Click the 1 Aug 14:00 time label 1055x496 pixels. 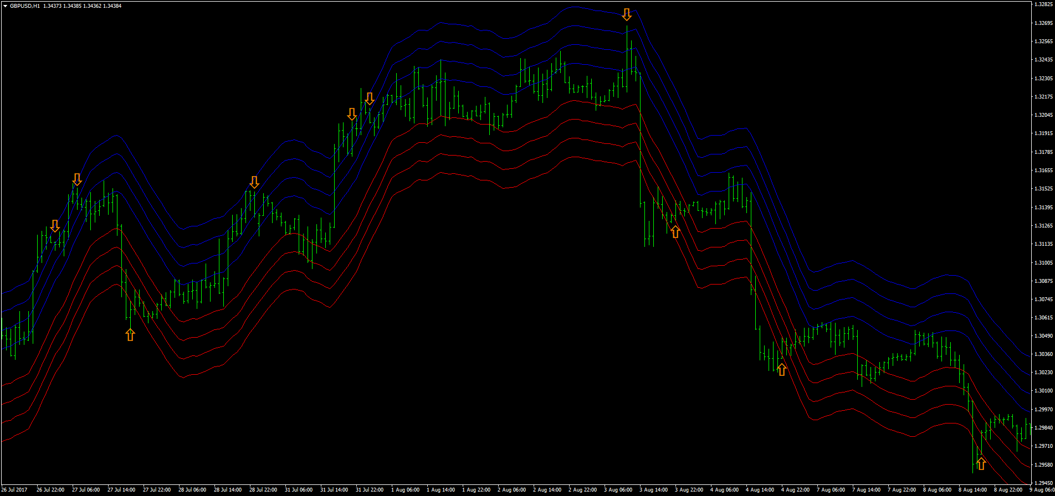(441, 490)
